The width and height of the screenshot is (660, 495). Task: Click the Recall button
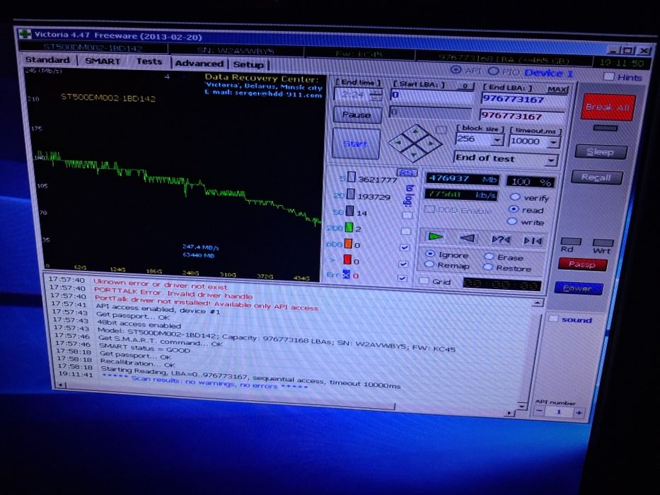click(596, 177)
